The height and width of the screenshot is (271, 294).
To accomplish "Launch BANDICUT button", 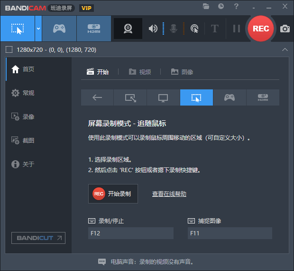I will click(38, 238).
